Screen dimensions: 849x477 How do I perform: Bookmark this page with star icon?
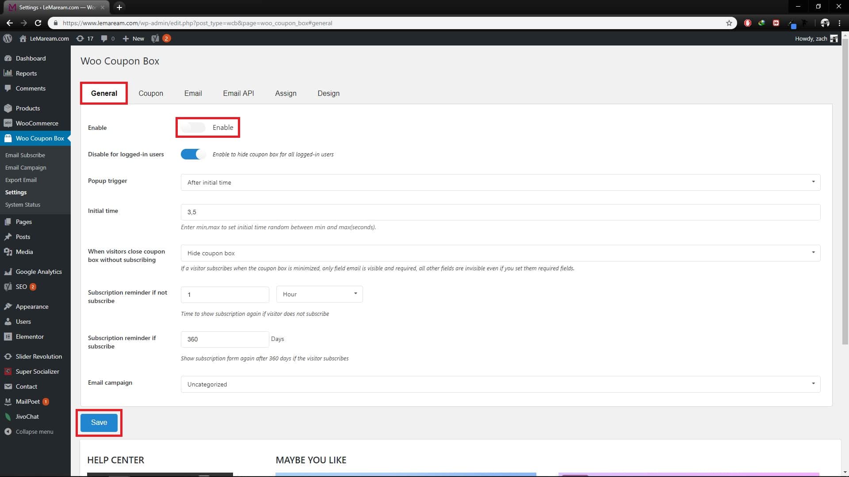pos(729,23)
